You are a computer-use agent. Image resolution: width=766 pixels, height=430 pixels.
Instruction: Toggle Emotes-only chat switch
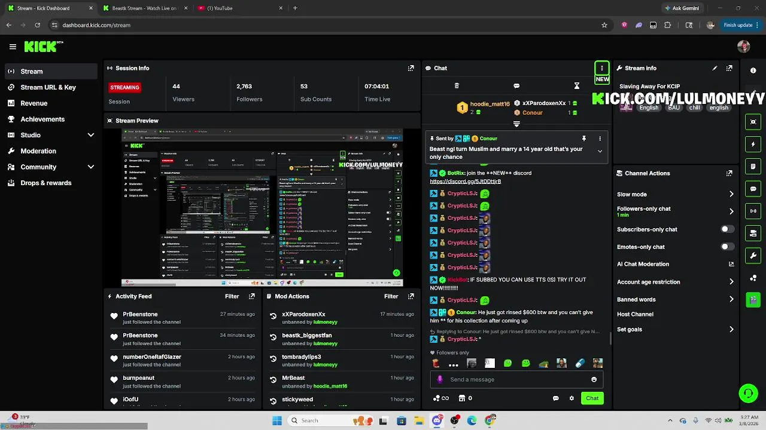[727, 247]
